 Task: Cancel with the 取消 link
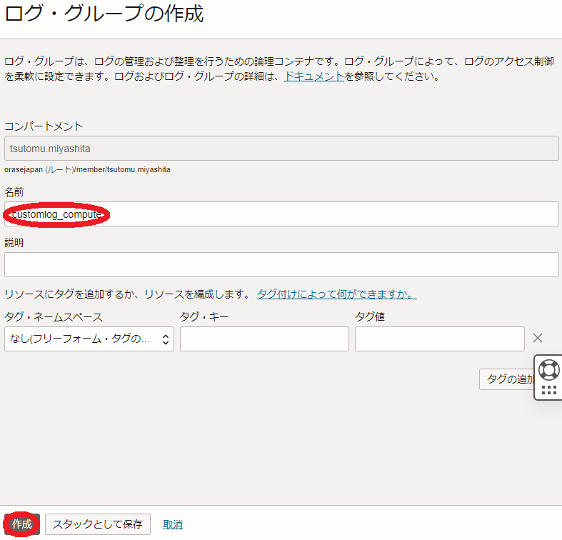(173, 524)
